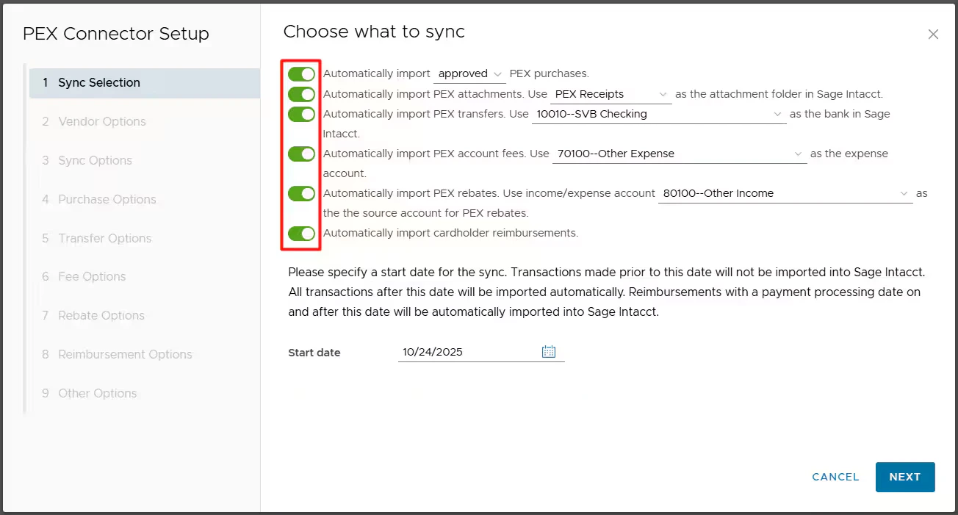
Task: Click 'Automatically import cardholder reimbursements.' text
Action: pyautogui.click(x=451, y=234)
